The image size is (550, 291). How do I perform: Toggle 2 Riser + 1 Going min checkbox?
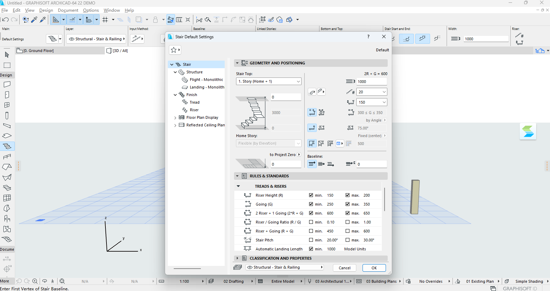pyautogui.click(x=311, y=213)
